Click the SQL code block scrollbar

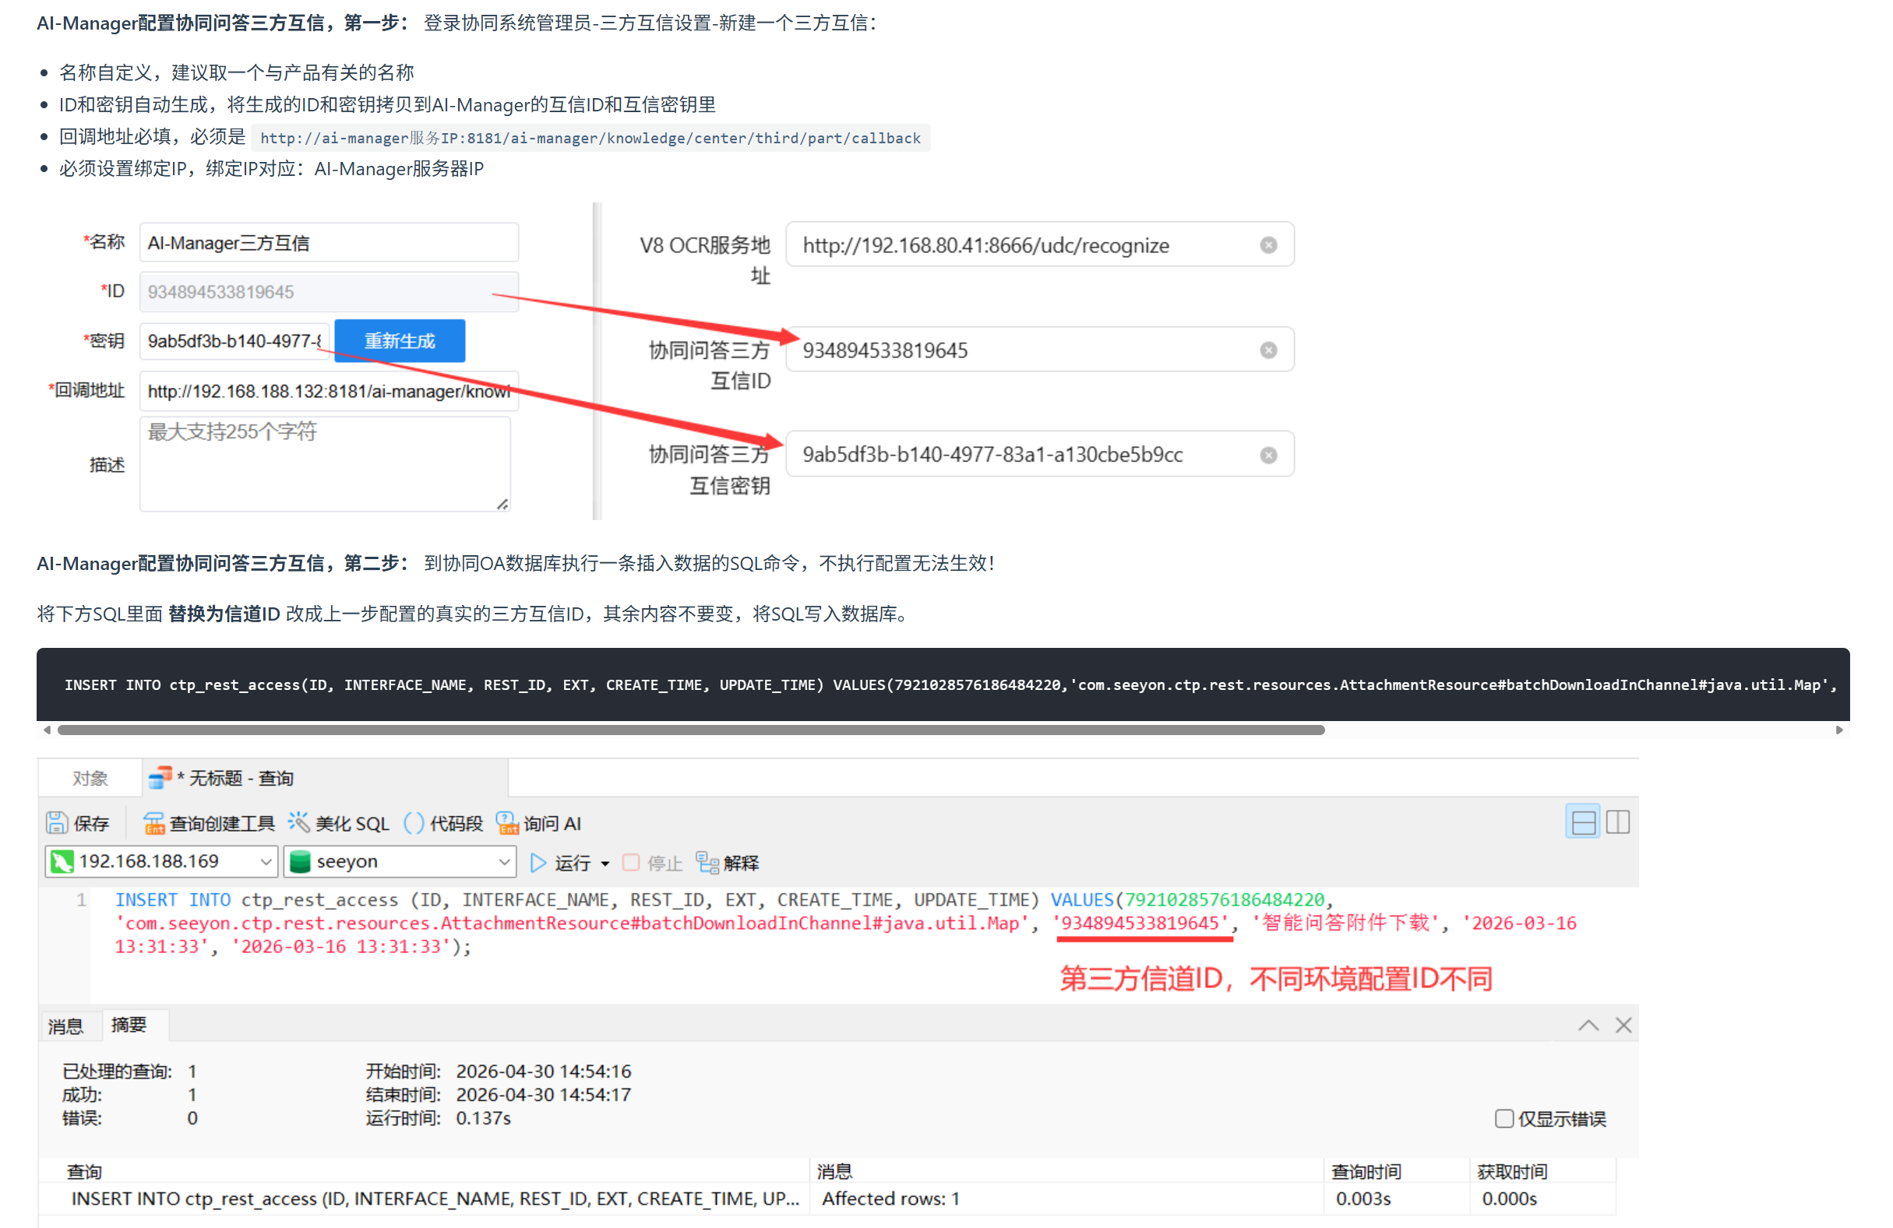[691, 730]
